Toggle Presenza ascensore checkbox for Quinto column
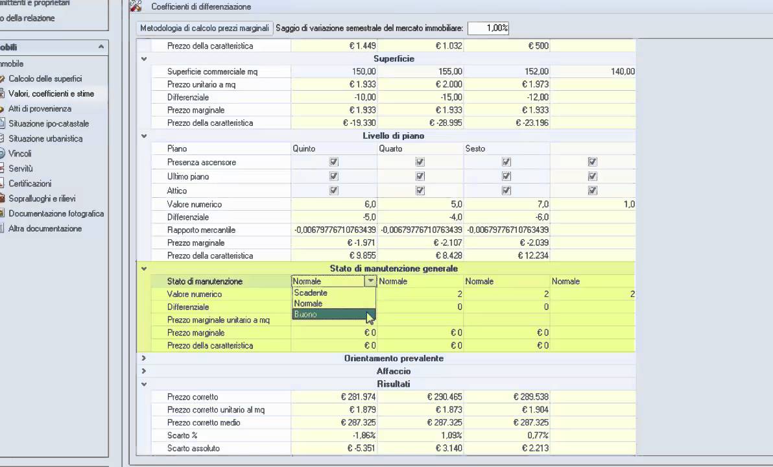The height and width of the screenshot is (467, 773). click(x=334, y=162)
